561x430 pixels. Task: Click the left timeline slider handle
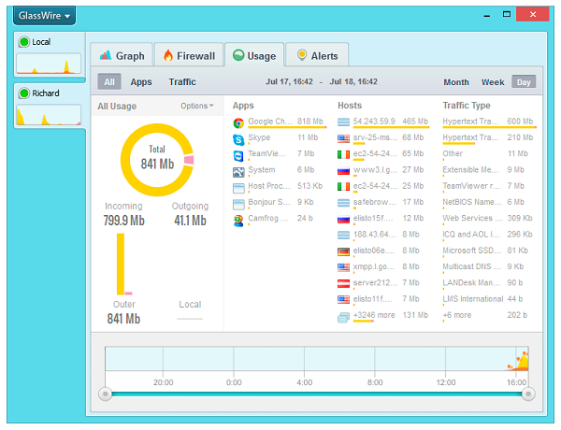coord(106,394)
